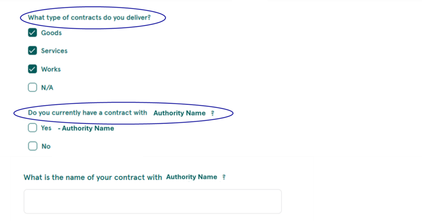Uncheck the Works checkbox
Screen dimensions: 422x221
click(x=32, y=69)
